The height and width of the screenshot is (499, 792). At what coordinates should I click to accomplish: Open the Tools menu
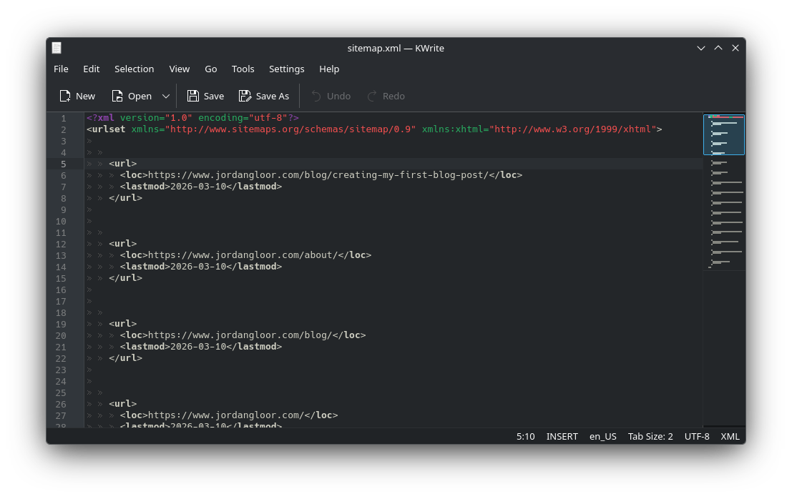coord(243,69)
